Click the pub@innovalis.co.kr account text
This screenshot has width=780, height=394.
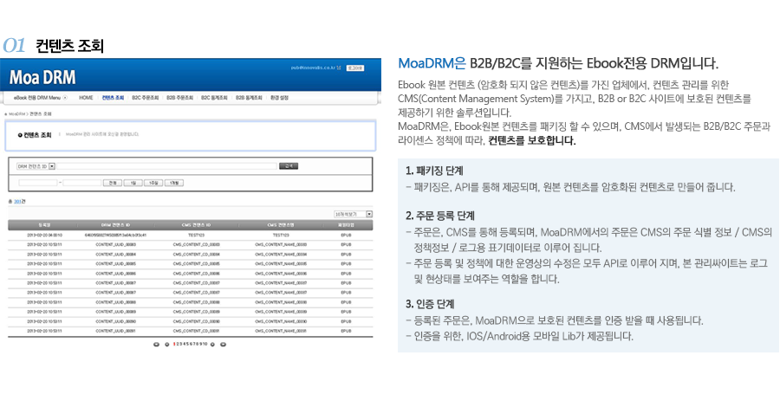[x=314, y=68]
